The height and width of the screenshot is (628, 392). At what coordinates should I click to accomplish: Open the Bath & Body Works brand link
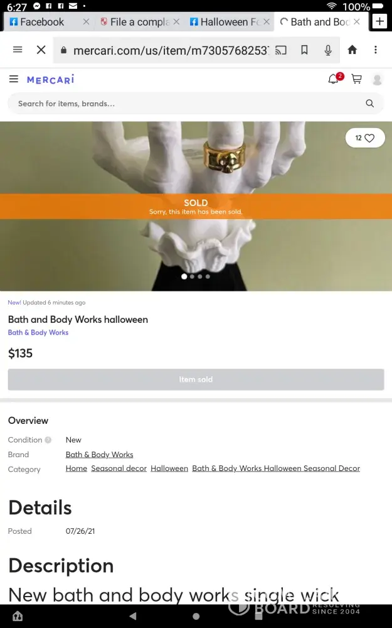click(x=99, y=455)
